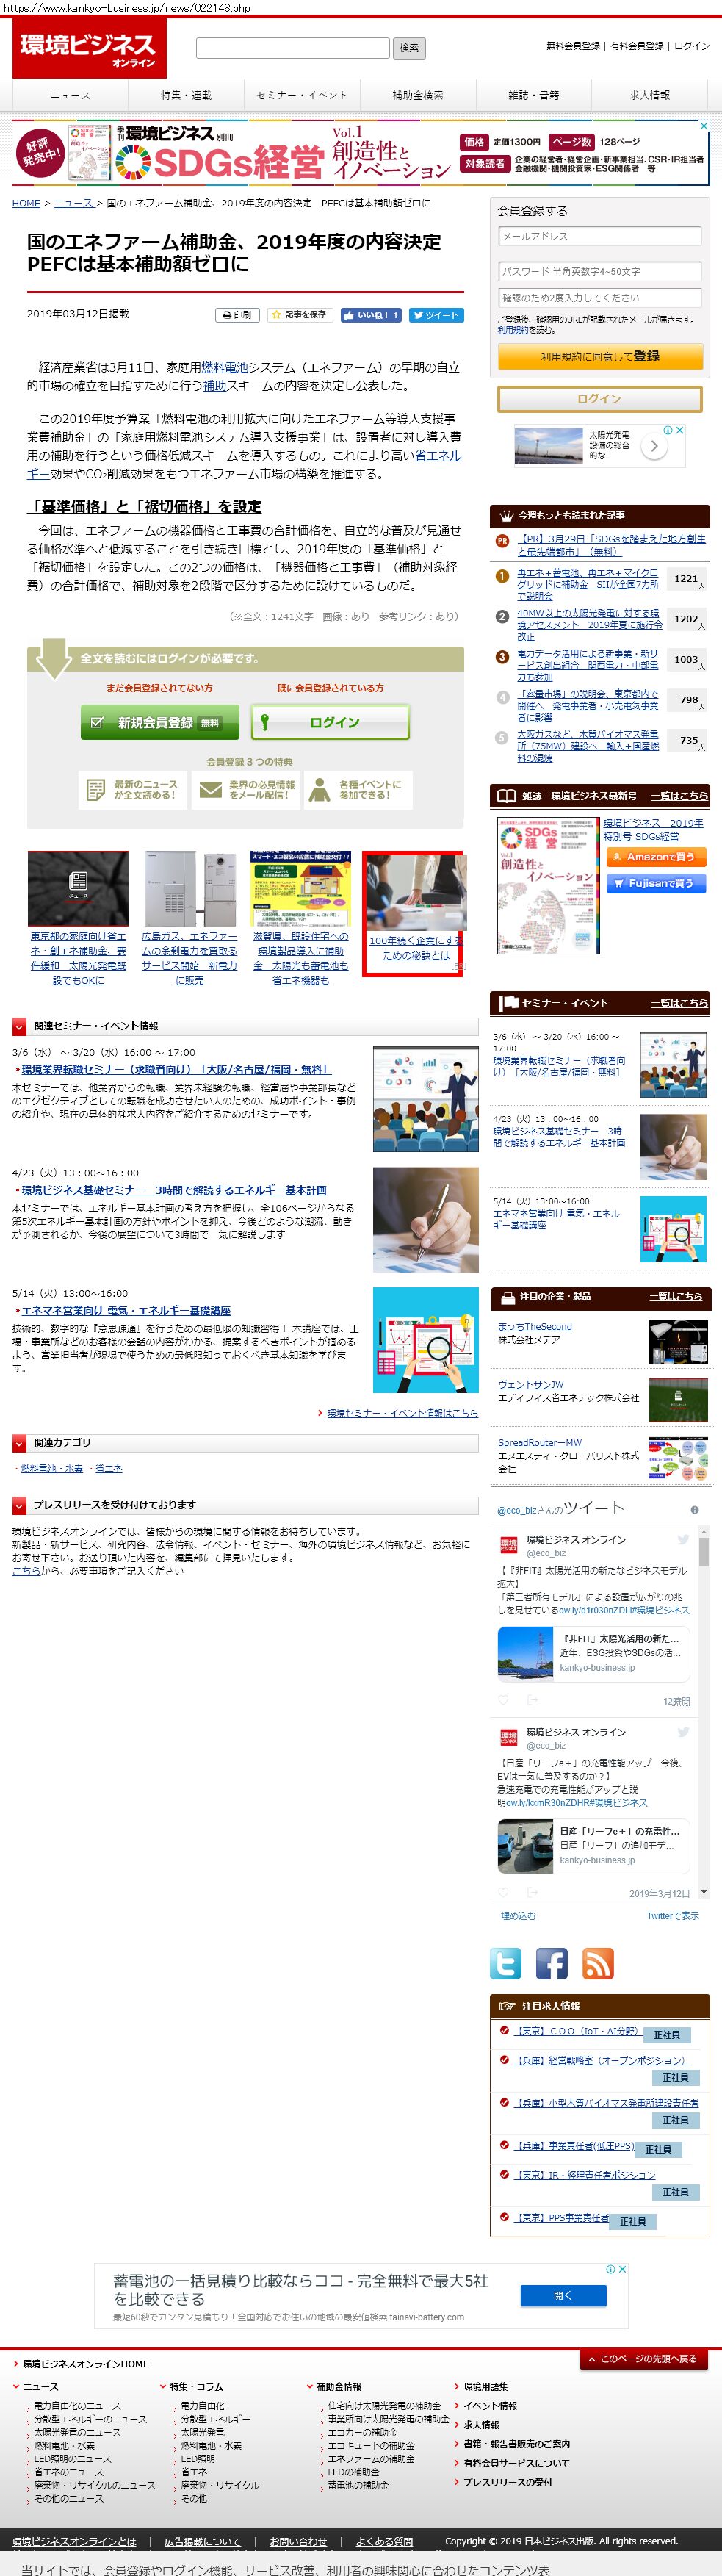Click 記事を保存 star button

pyautogui.click(x=300, y=315)
